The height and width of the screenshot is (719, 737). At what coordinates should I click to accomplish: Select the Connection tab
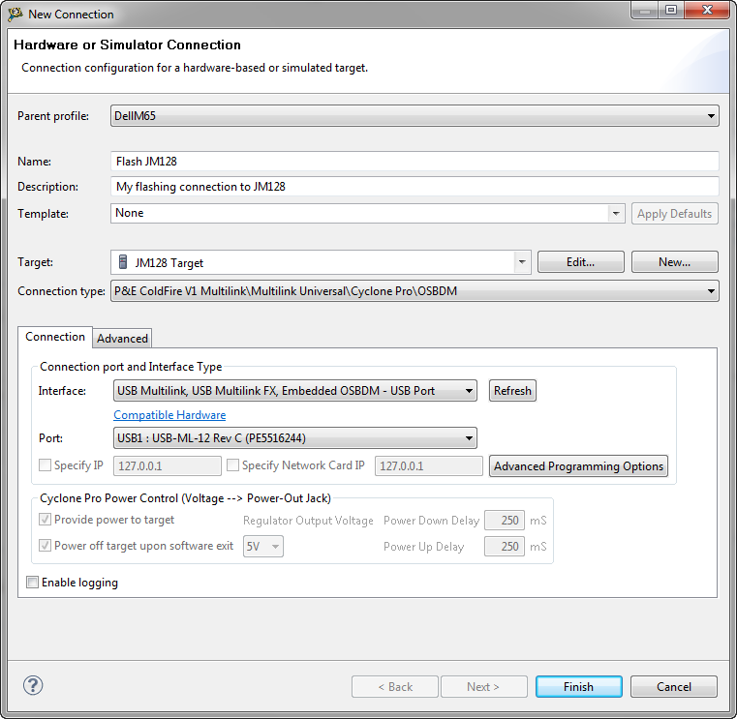coord(55,337)
